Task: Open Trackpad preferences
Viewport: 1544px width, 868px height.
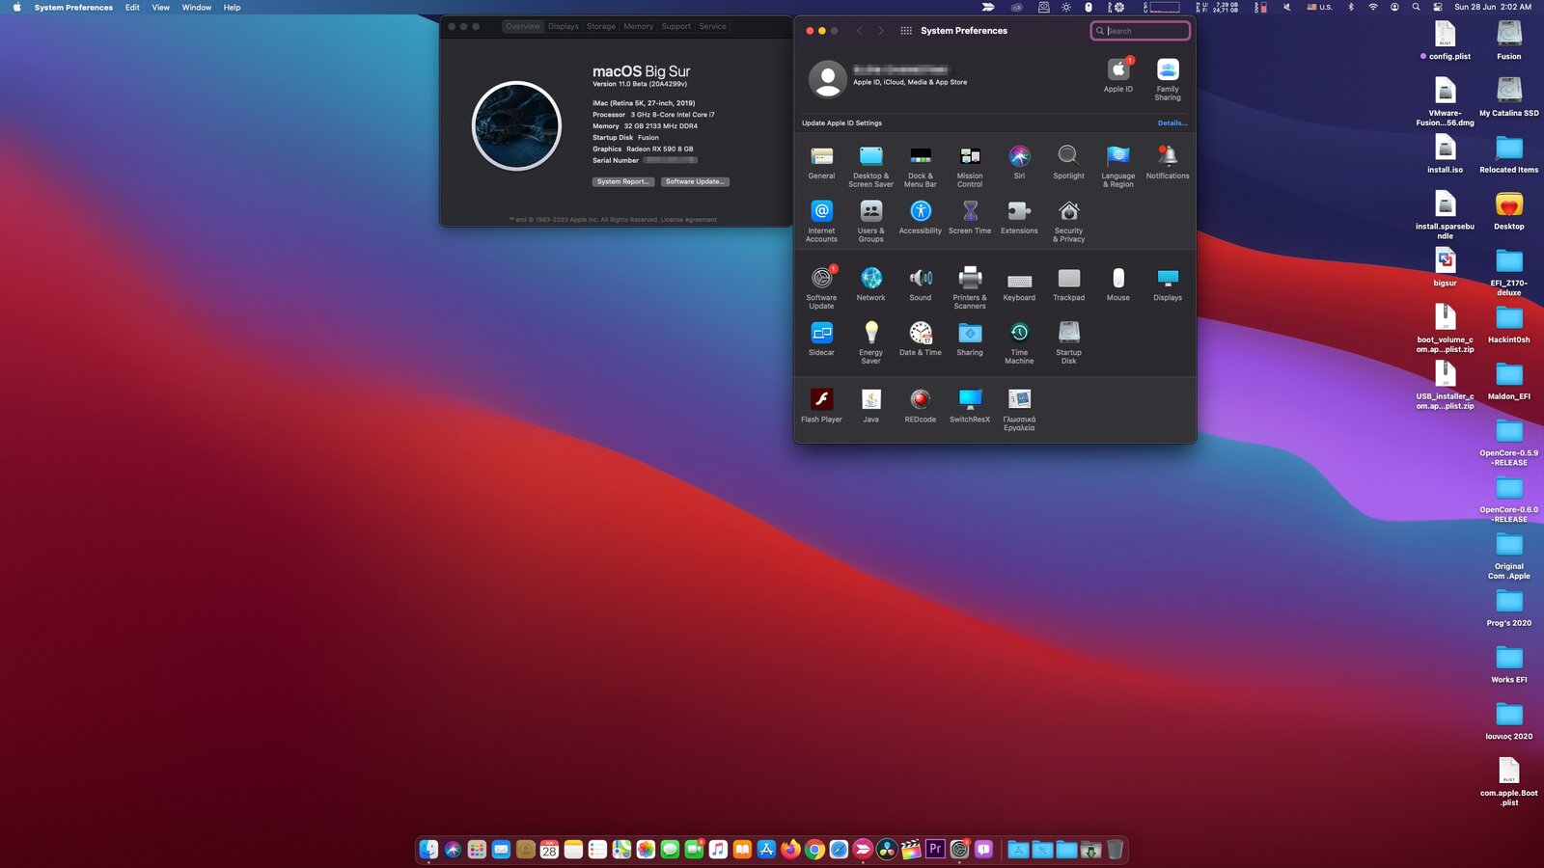Action: coord(1068,278)
